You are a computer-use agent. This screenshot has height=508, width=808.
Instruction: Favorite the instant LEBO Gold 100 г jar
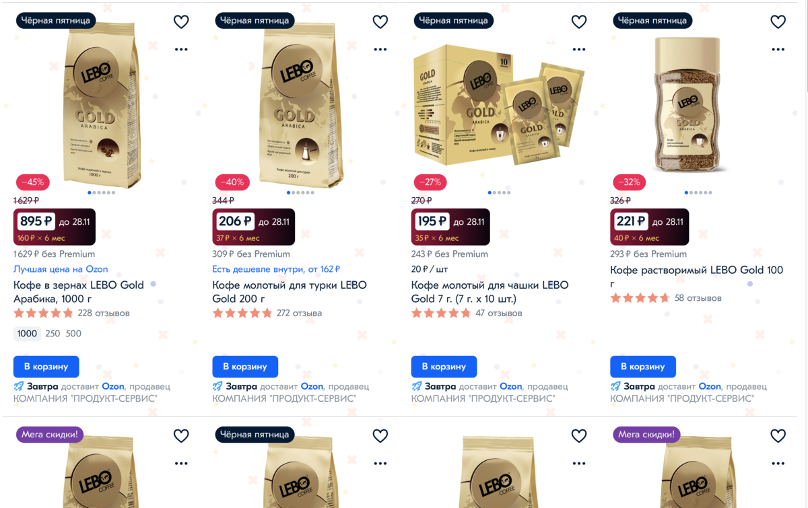(x=778, y=22)
